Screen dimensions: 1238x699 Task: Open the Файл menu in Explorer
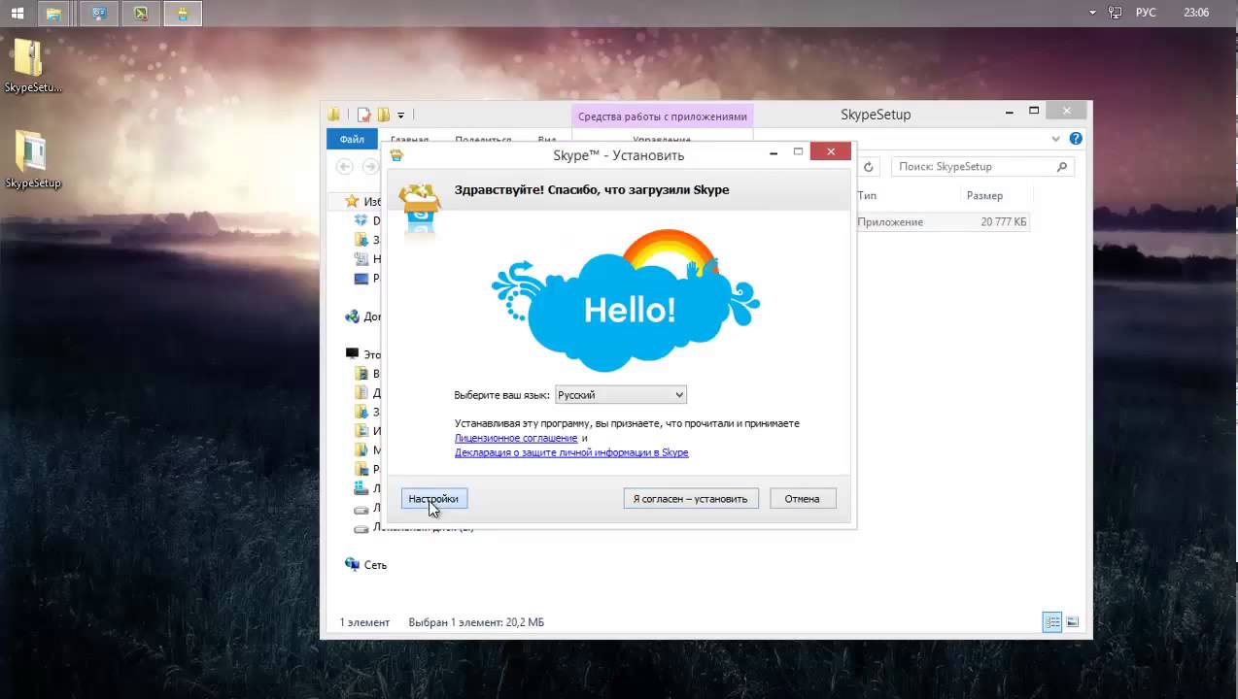click(x=352, y=140)
